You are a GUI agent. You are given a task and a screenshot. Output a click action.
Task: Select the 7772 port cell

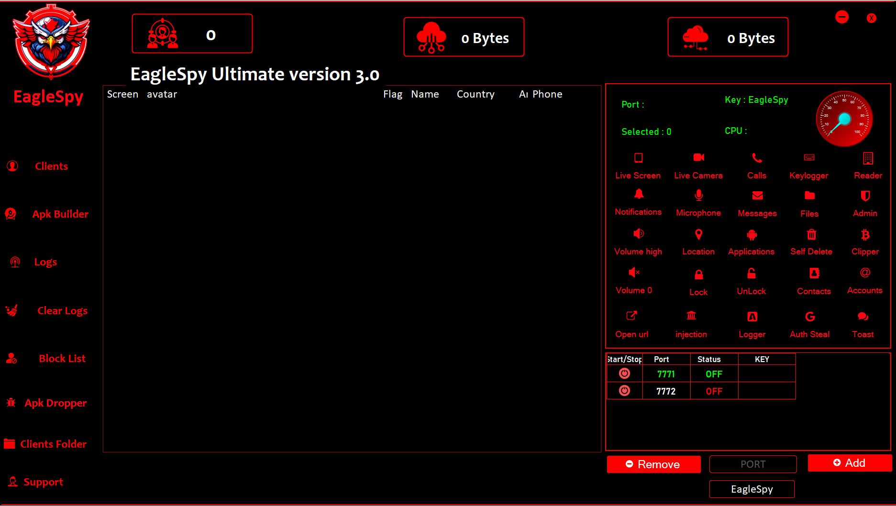[x=666, y=391]
